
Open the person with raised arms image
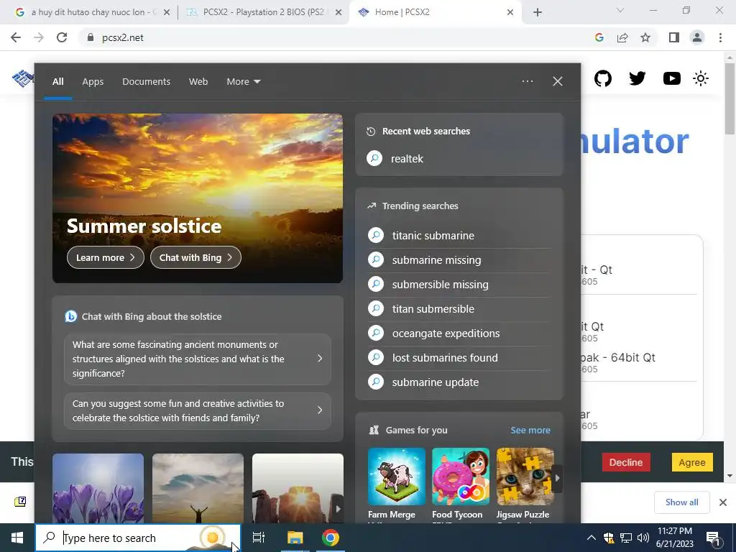click(x=198, y=488)
